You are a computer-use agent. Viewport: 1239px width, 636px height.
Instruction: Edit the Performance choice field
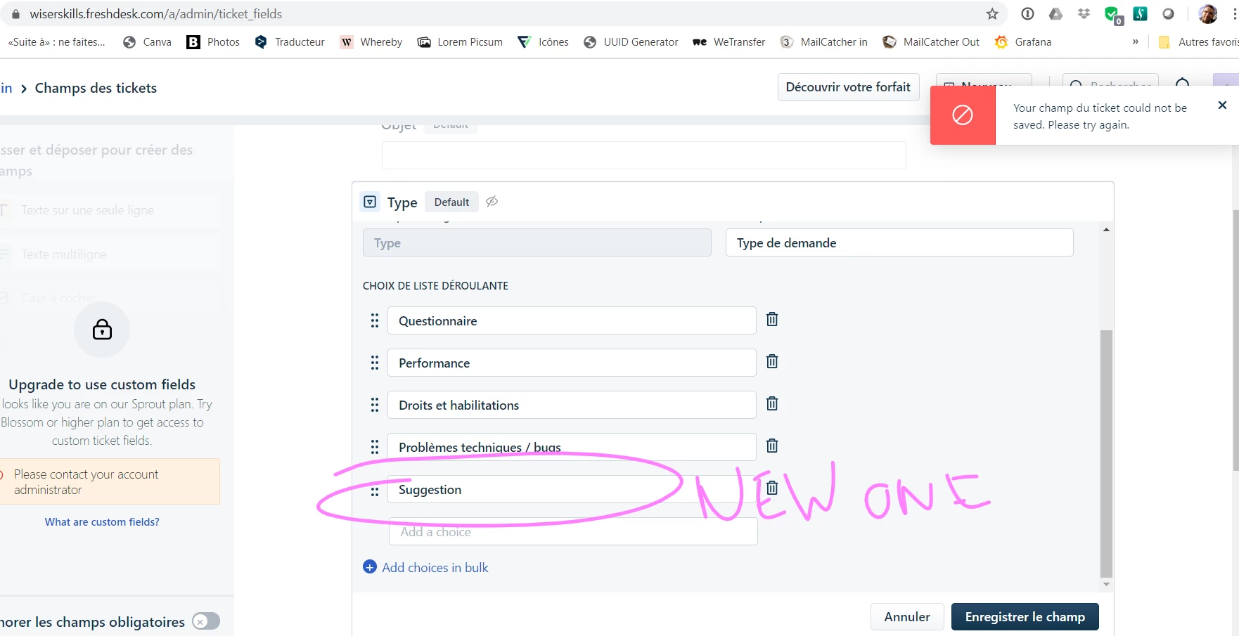click(x=572, y=363)
